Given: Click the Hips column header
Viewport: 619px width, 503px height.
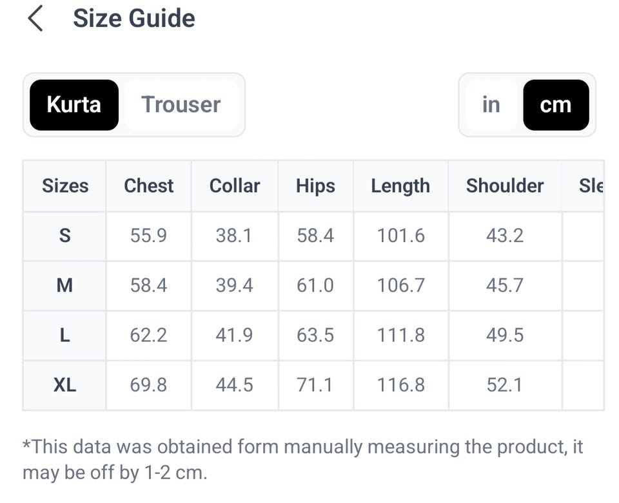Looking at the screenshot, I should [316, 186].
